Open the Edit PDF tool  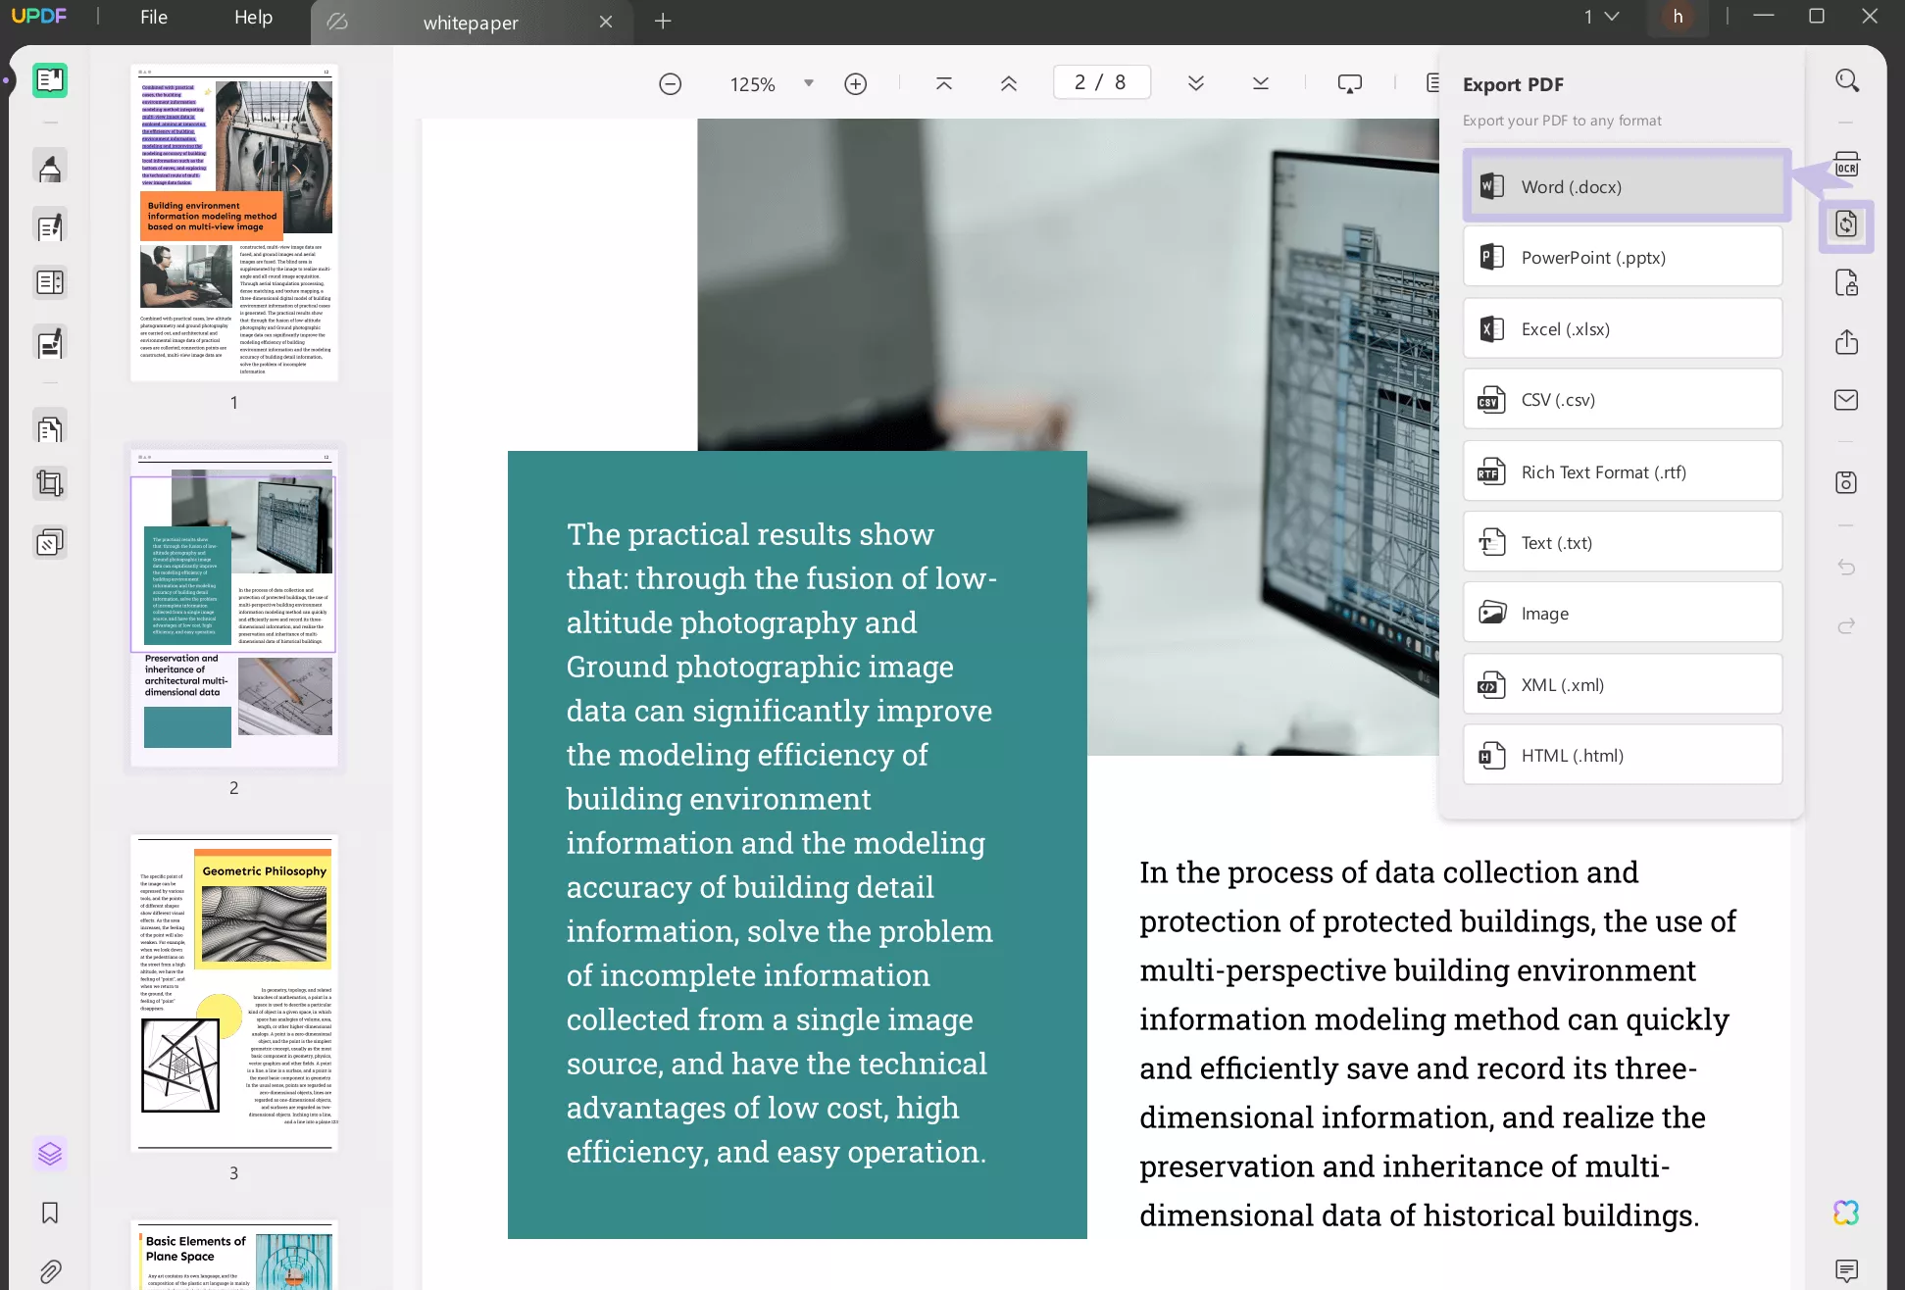[x=50, y=226]
